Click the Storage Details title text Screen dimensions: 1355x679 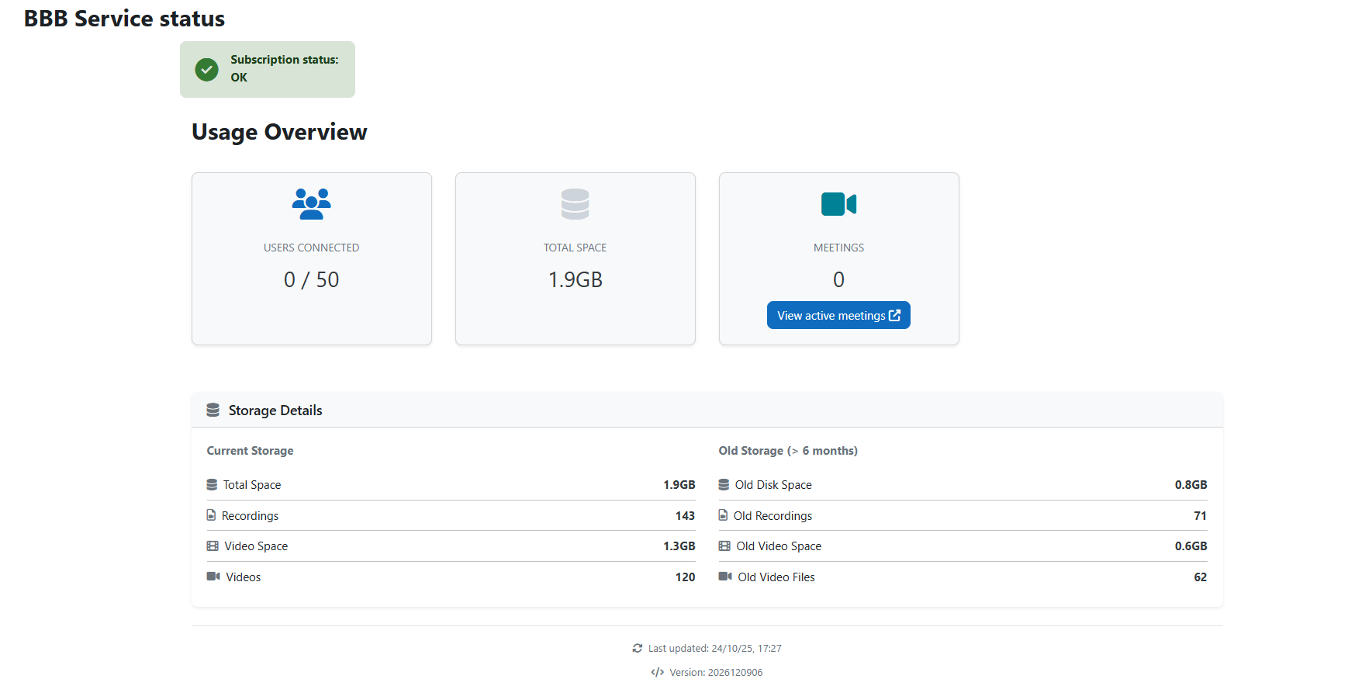click(x=275, y=411)
